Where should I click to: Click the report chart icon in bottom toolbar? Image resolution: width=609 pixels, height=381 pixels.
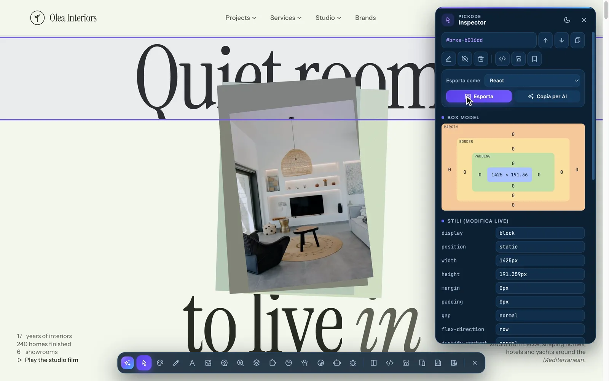[x=438, y=363]
